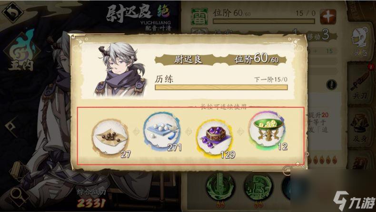Click the 综合战力 2331 score
This screenshot has height=212, width=376.
pyautogui.click(x=91, y=198)
